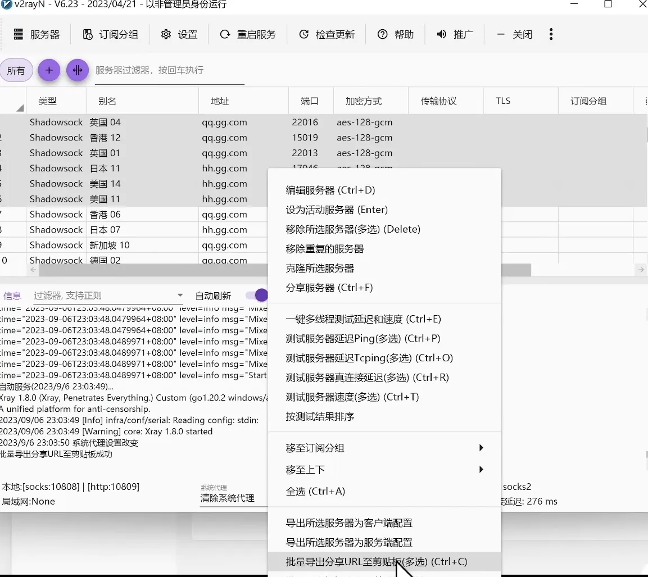Image resolution: width=648 pixels, height=577 pixels.
Task: Click the purple filter sliders icon
Action: (x=78, y=70)
